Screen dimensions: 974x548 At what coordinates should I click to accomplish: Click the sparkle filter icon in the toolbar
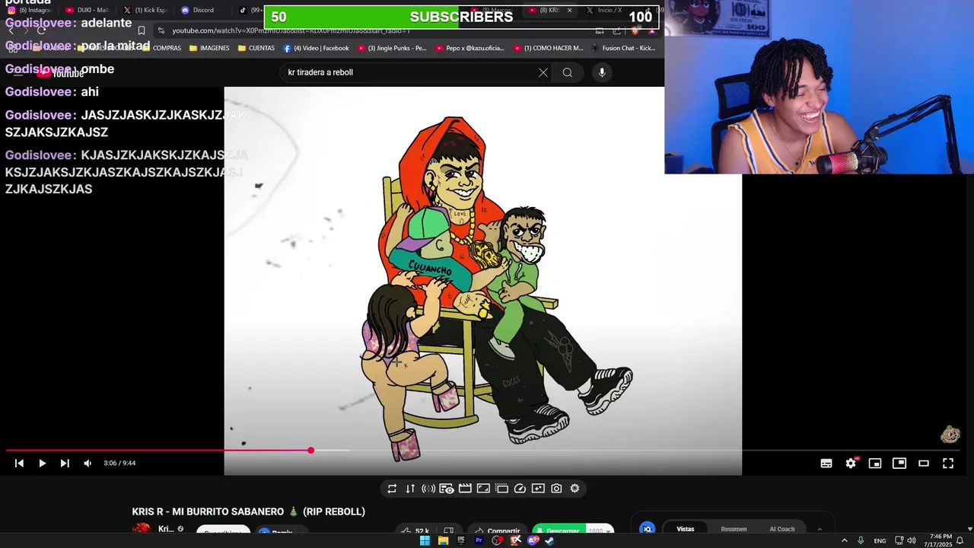tap(538, 489)
